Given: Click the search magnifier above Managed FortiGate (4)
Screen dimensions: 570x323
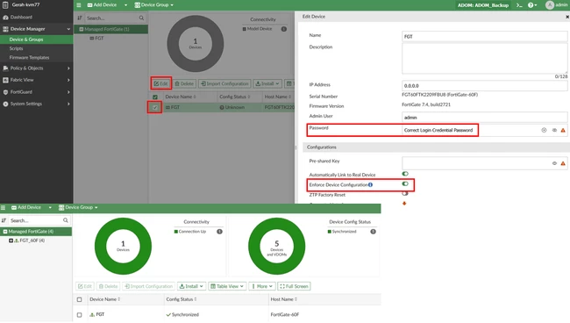Looking at the screenshot, I should coord(66,220).
